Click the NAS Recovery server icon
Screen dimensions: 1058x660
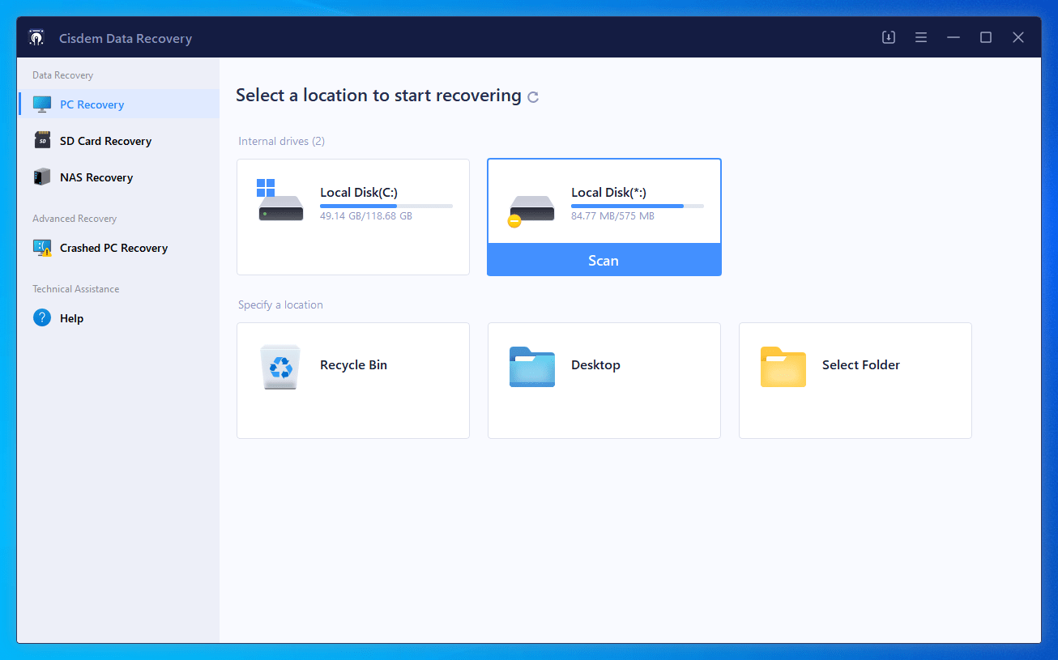pos(42,177)
